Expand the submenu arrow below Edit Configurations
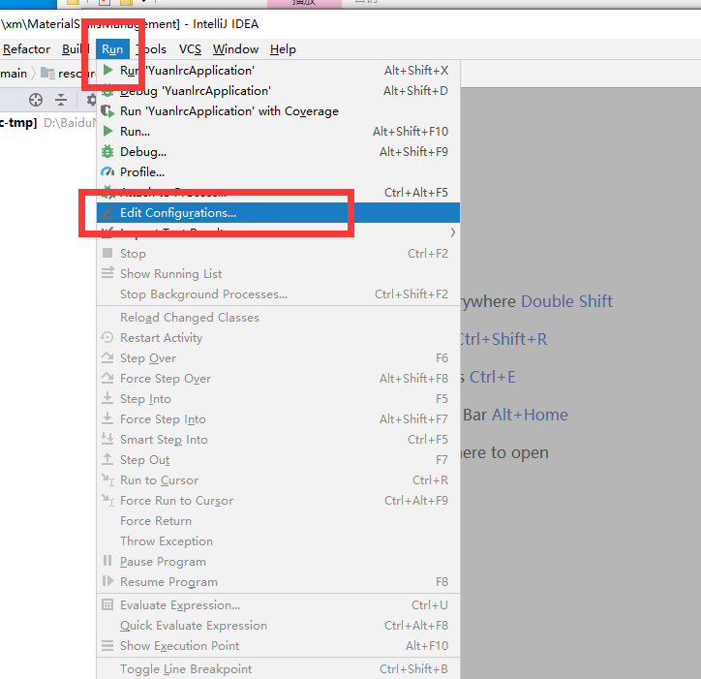The height and width of the screenshot is (679, 701). [x=453, y=232]
